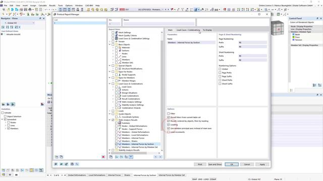
Task: Click the horizontal scrollbar under report tree
Action: tap(129, 153)
